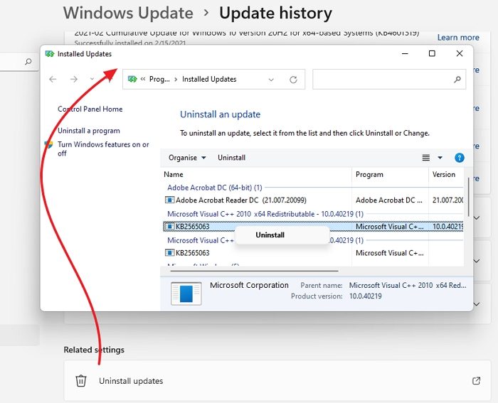This screenshot has width=498, height=403.
Task: Open recent locations chevron beside Forward arrow
Action: point(92,79)
